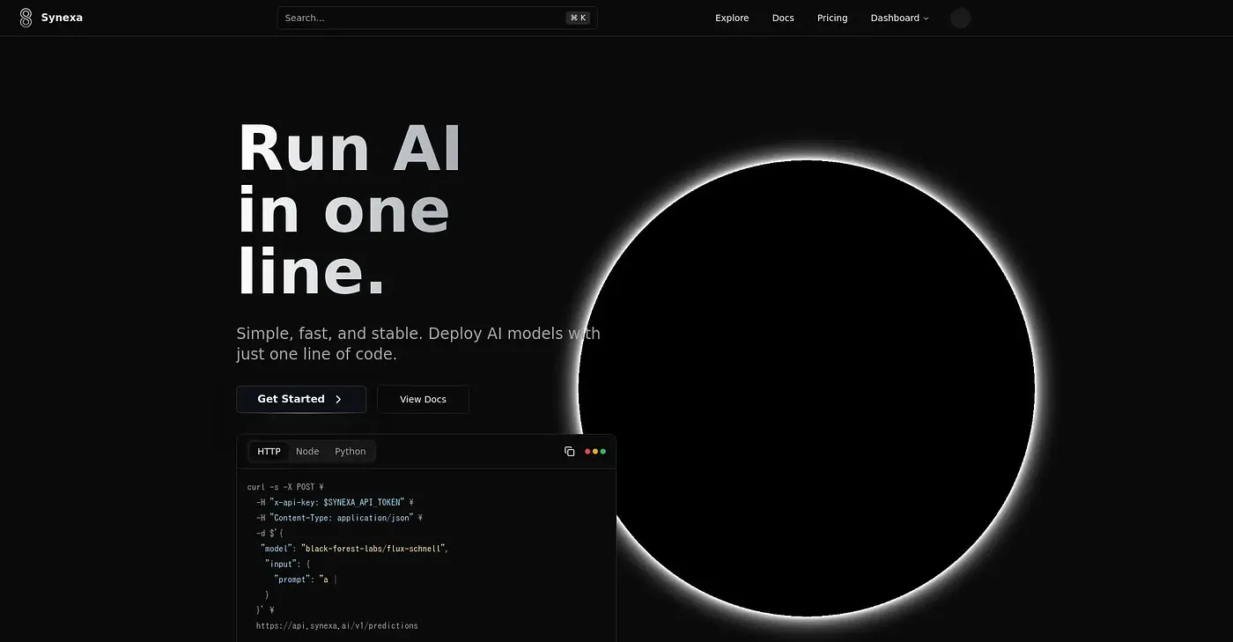
Task: Click the "curl -s -X POST" code line
Action: point(285,487)
